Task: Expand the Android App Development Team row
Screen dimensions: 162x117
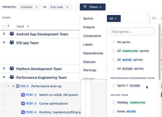Action: 4,34
